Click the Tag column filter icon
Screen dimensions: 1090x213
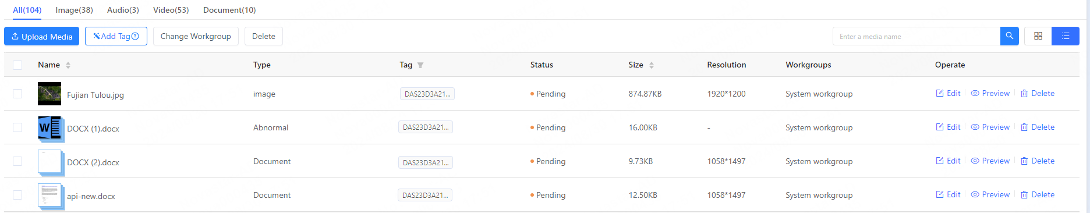(x=420, y=65)
